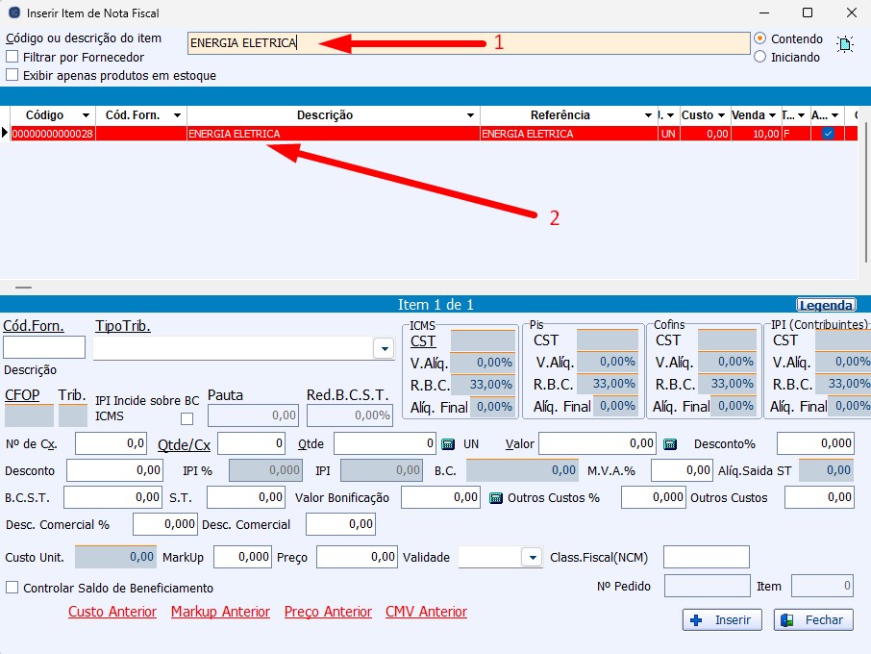This screenshot has width=871, height=654.
Task: Click the splitter grip above Item bar
Action: pyautogui.click(x=23, y=288)
